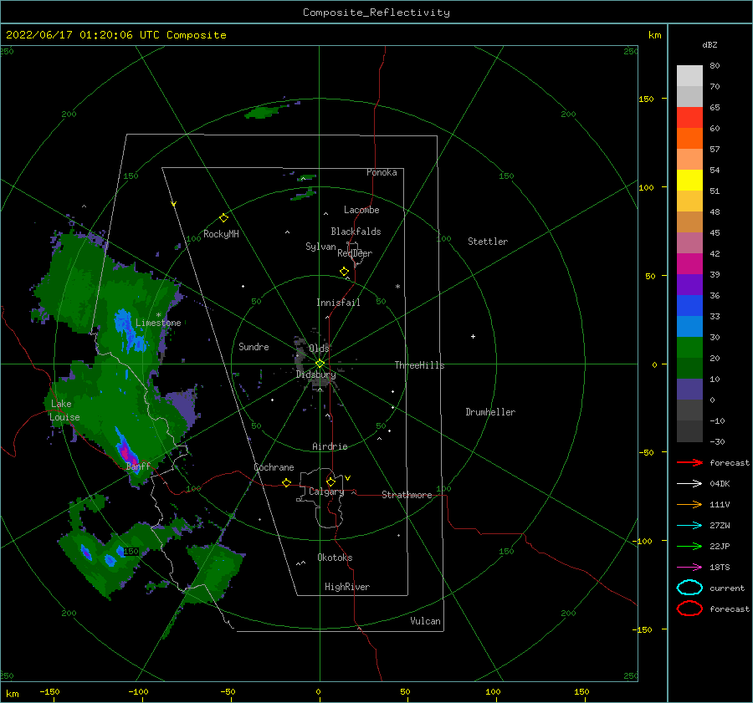The width and height of the screenshot is (753, 703).
Task: Click the storm cell over Banff
Action: (125, 450)
